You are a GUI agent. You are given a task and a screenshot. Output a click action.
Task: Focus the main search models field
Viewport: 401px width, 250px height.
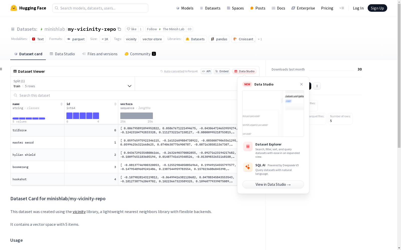click(100, 8)
